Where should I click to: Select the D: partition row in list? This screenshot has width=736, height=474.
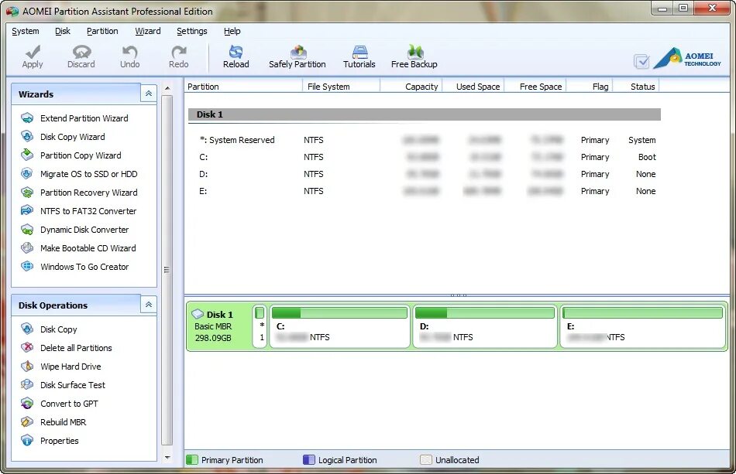425,174
